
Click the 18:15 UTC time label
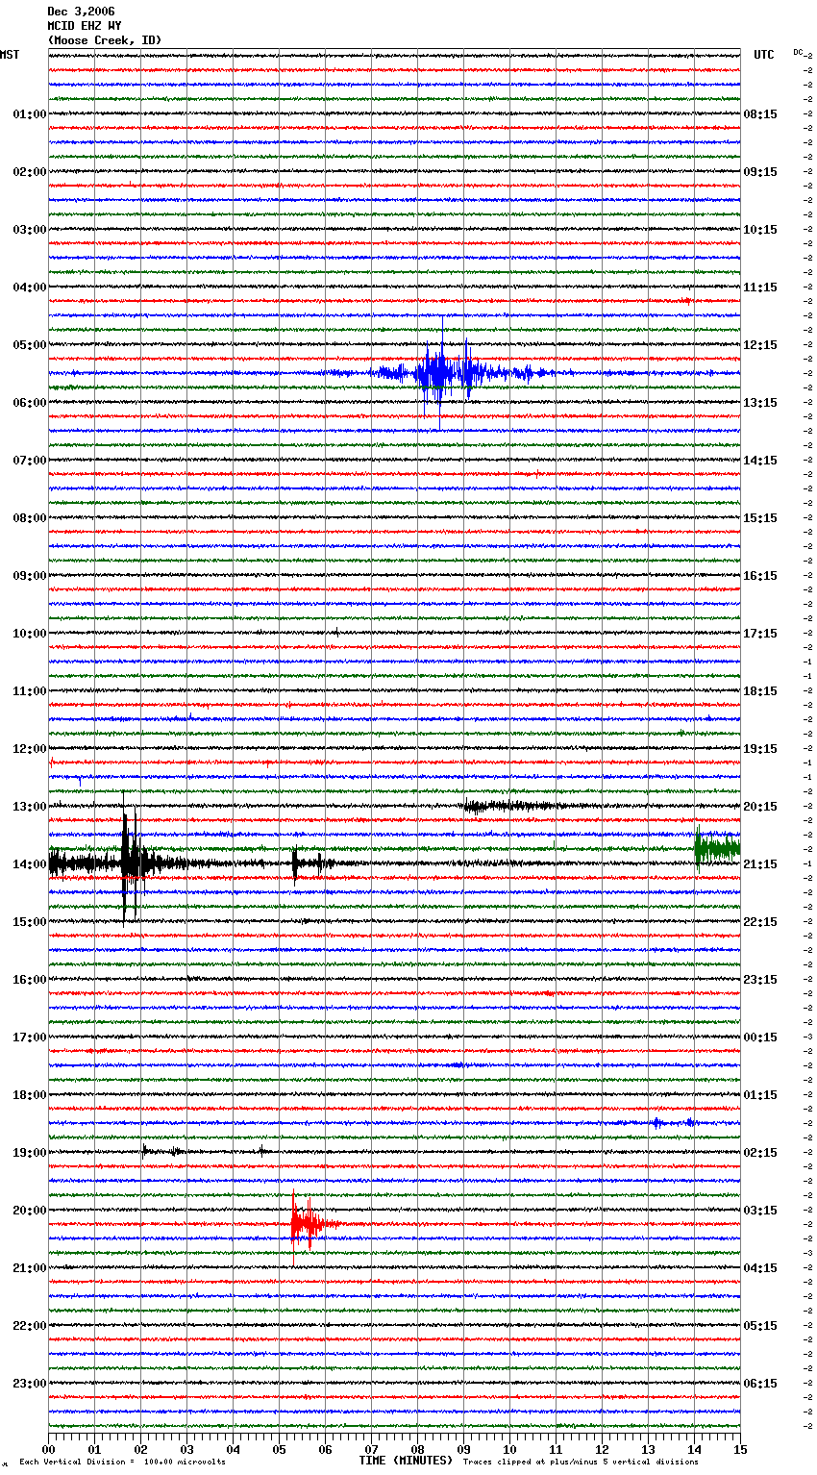[x=760, y=691]
